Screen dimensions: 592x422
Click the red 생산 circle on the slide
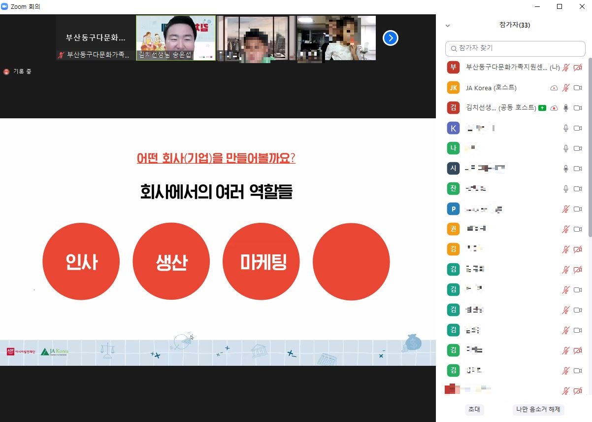[x=171, y=261]
